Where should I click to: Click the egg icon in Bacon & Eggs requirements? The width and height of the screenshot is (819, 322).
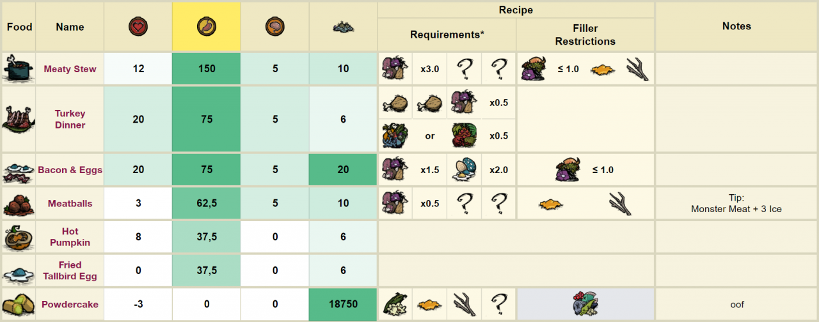click(464, 170)
